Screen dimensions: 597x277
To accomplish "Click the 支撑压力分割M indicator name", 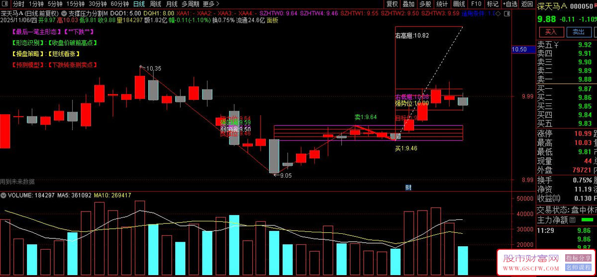I will click(88, 13).
